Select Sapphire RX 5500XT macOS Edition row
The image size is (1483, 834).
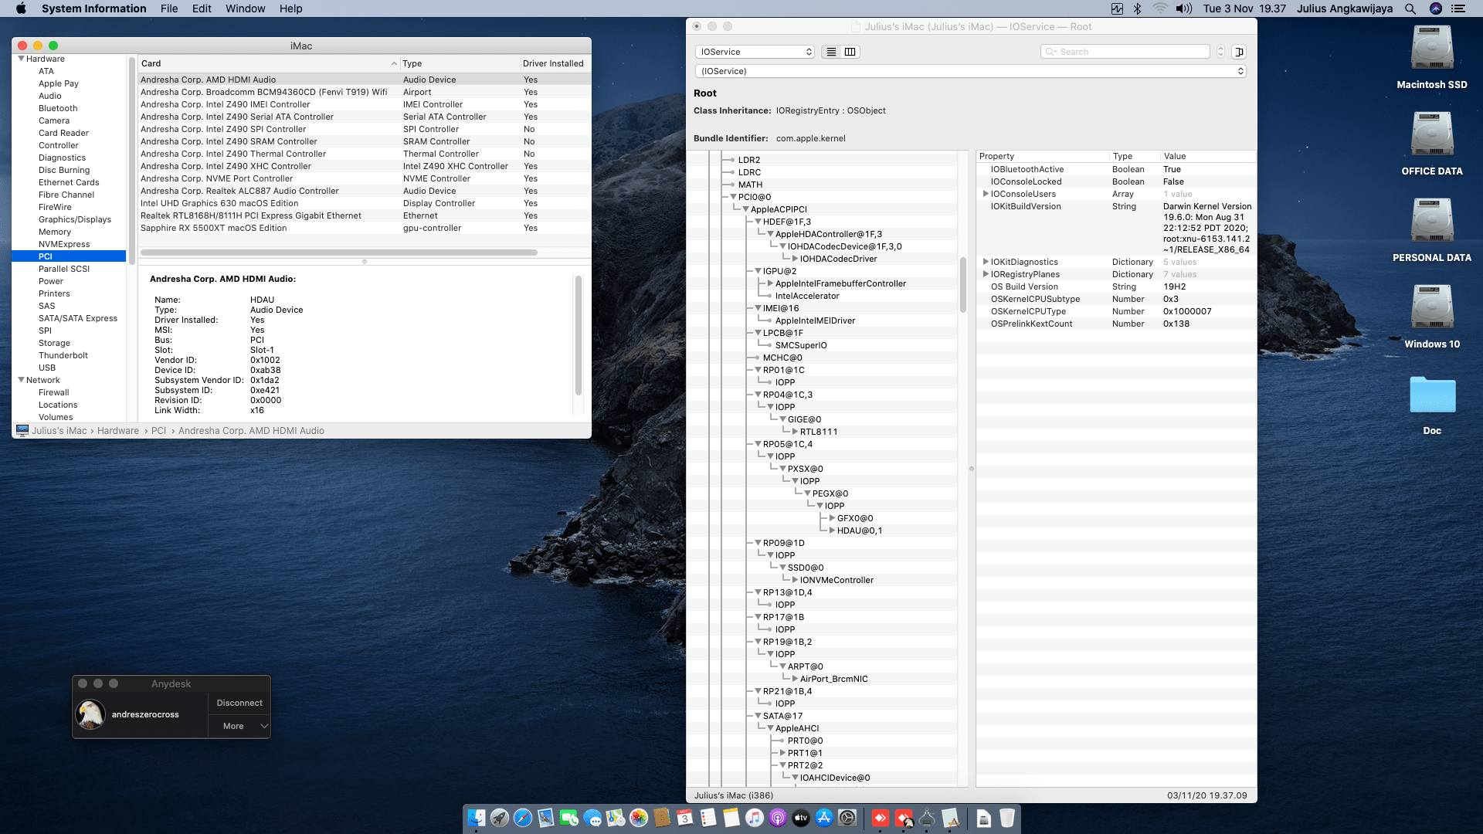coord(365,228)
